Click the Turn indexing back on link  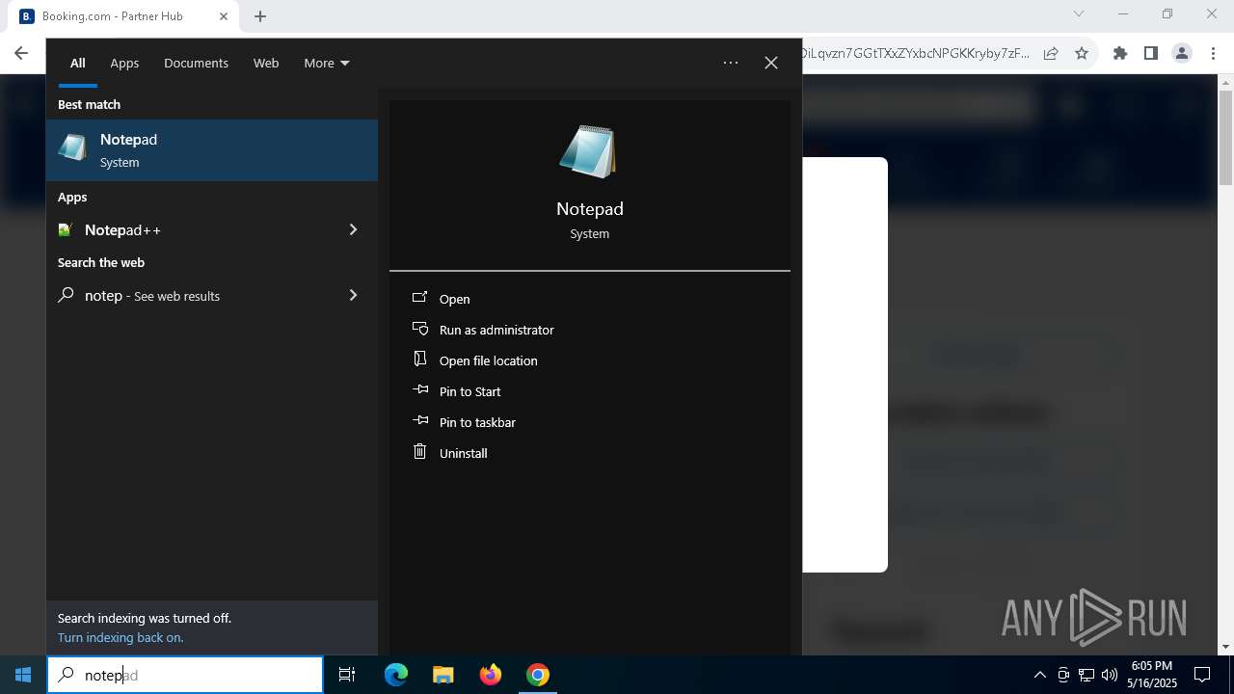121,637
